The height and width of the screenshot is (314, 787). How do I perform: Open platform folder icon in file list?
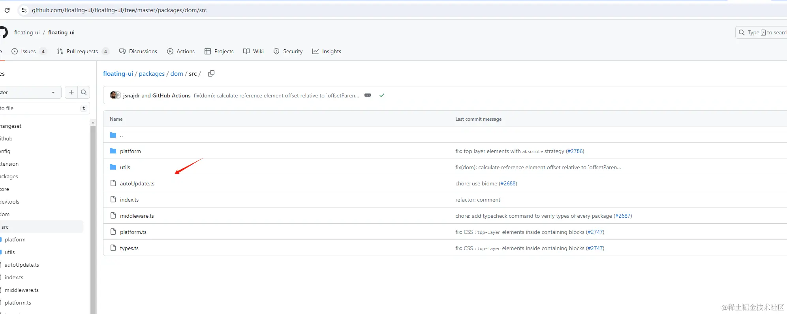tap(113, 151)
